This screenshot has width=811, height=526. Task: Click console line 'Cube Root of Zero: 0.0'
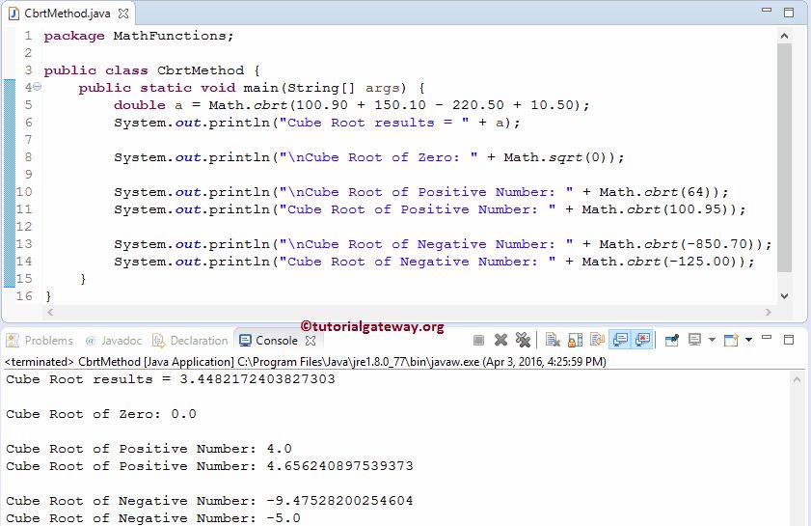101,414
